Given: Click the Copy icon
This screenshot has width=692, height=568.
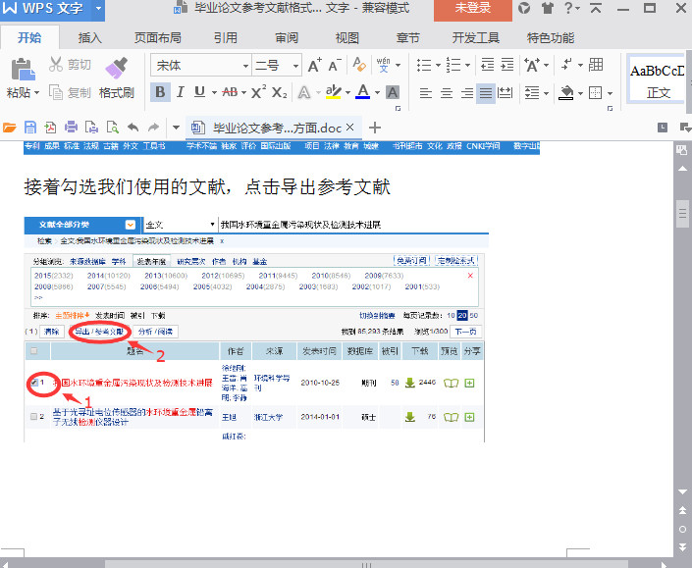Looking at the screenshot, I should [x=56, y=92].
